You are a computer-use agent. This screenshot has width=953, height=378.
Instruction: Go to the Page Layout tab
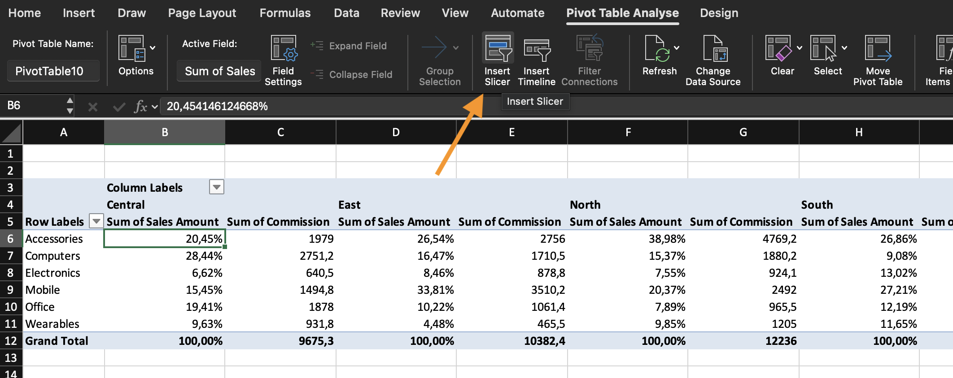pos(202,13)
